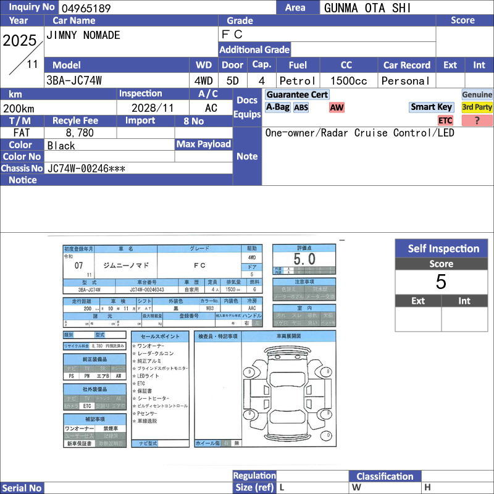The height and width of the screenshot is (494, 494).
Task: Click the blue Note label
Action: click(247, 156)
